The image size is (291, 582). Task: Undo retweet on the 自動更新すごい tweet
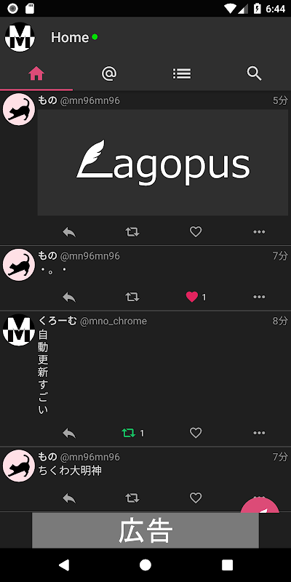pos(129,433)
